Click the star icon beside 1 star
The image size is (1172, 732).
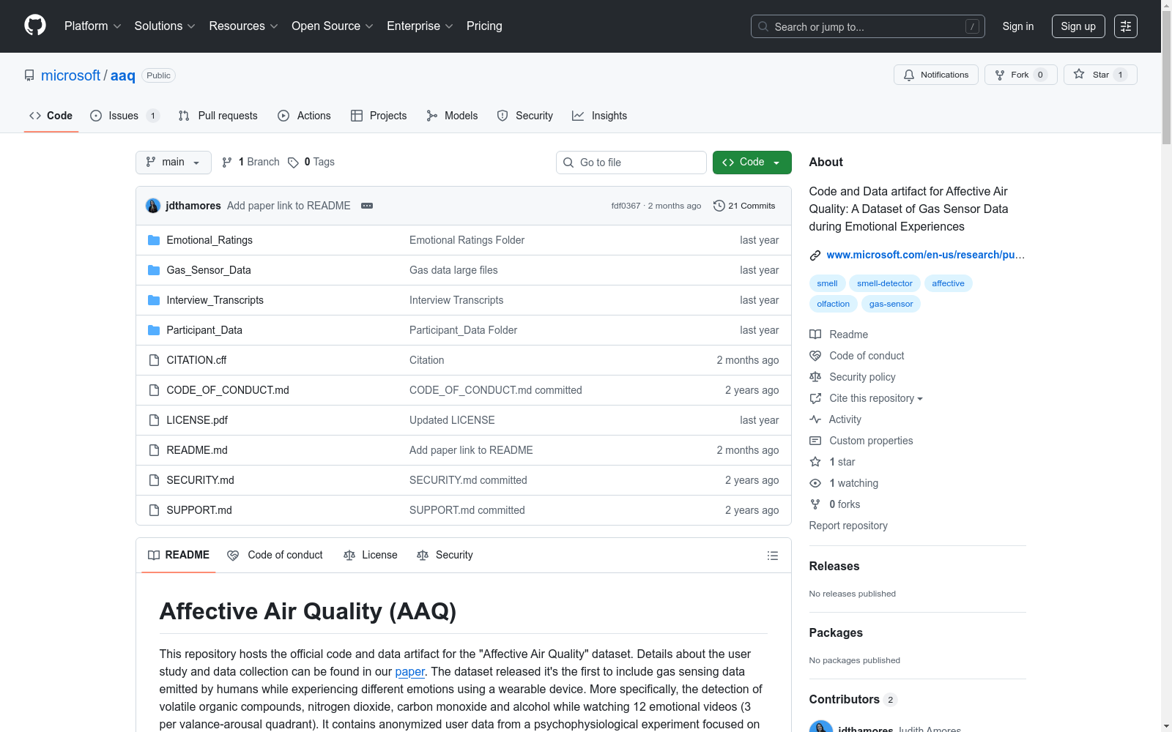815,462
